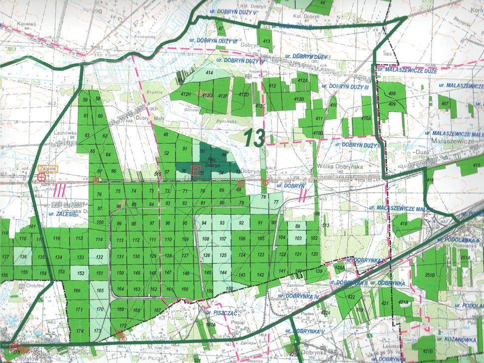Select forest parcel 126
The image size is (484, 363).
207,255
